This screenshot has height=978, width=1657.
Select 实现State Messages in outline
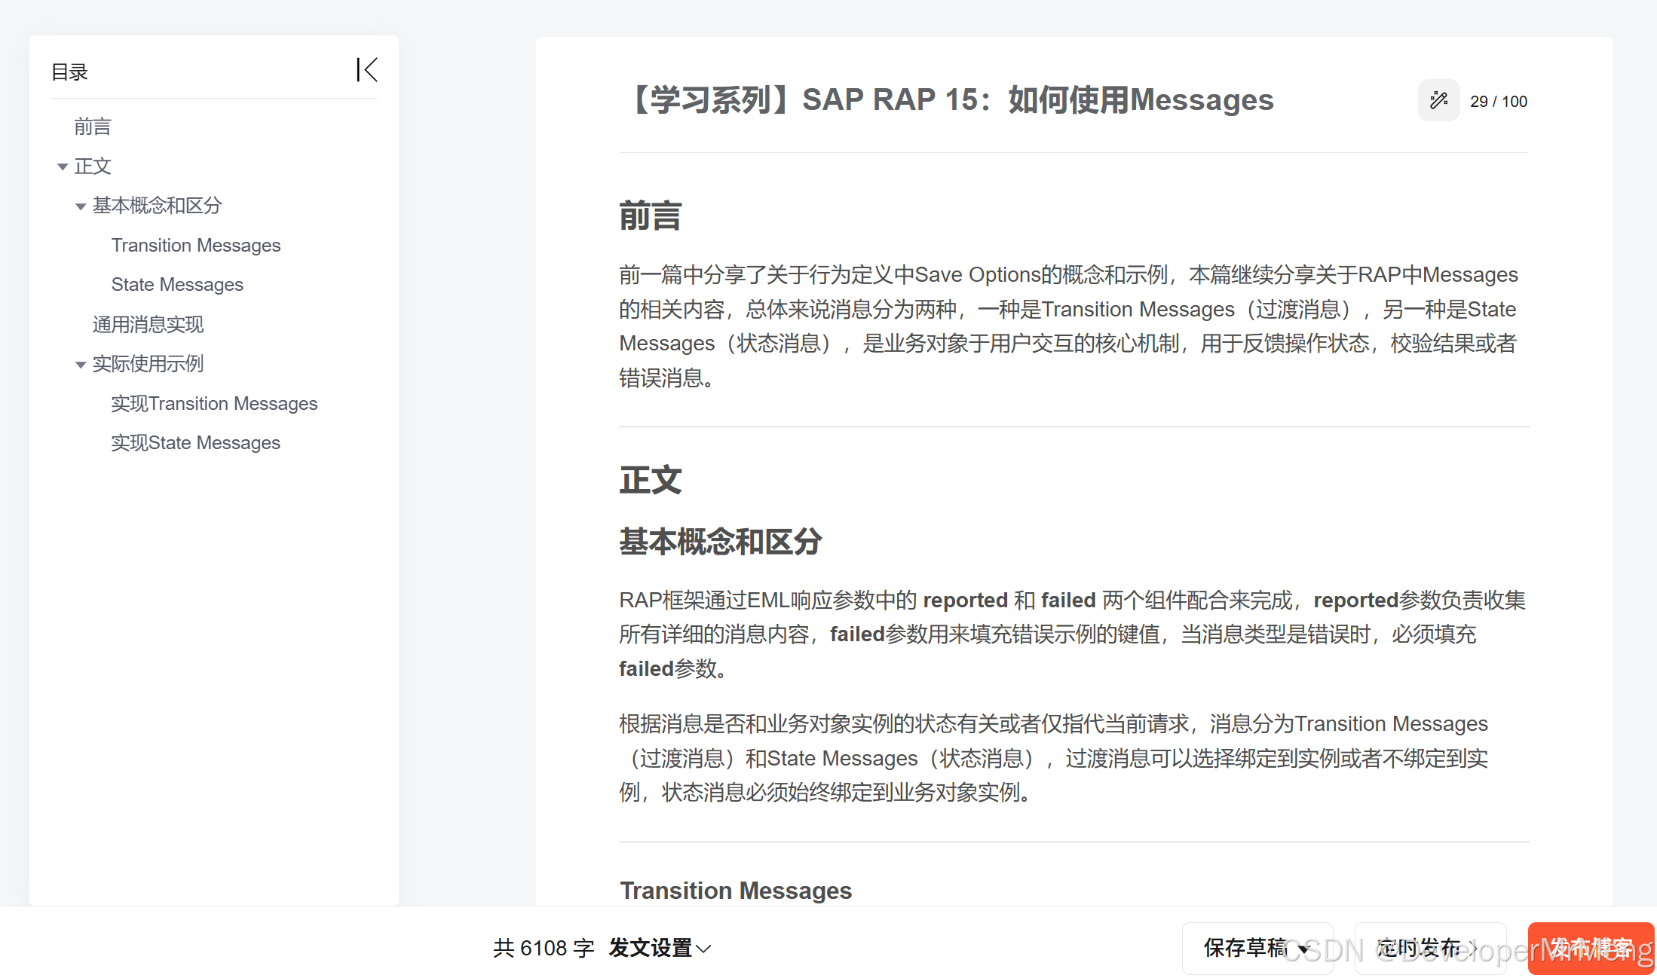(195, 443)
